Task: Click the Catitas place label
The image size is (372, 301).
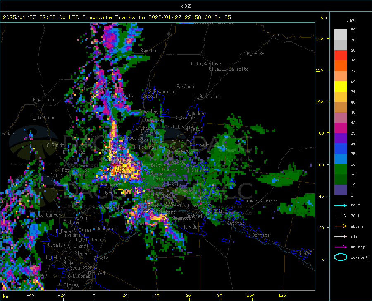Action: pyautogui.click(x=236, y=223)
